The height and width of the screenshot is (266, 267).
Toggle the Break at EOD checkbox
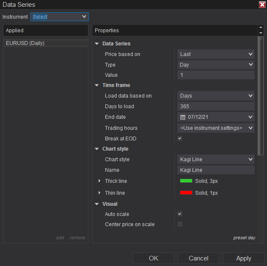(x=180, y=139)
